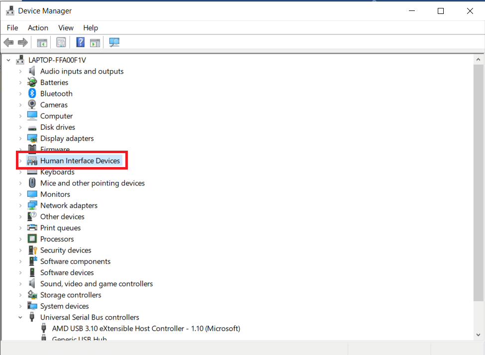Collapse the LAPTOP-FFA00F1V root node

(8, 60)
